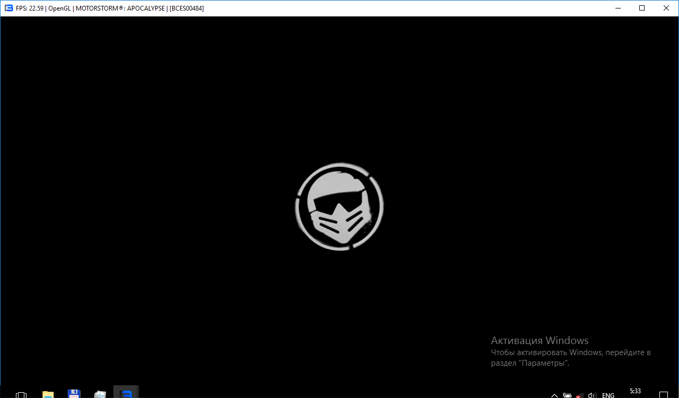Click the RPCS3 logo in title bar
Screen dimensions: 679x398
[8, 8]
